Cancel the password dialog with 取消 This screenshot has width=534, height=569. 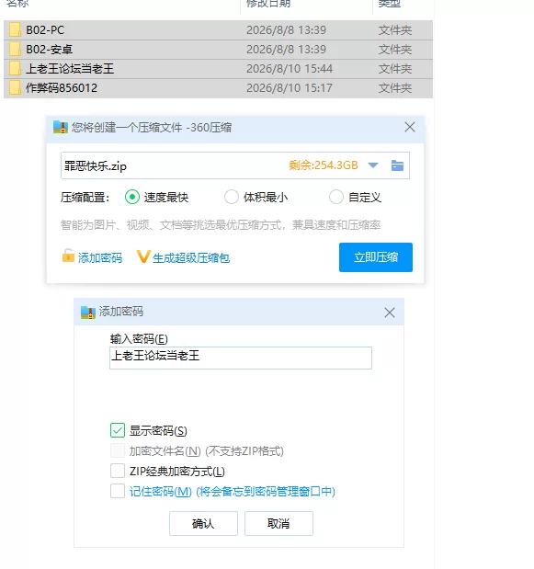[x=278, y=523]
